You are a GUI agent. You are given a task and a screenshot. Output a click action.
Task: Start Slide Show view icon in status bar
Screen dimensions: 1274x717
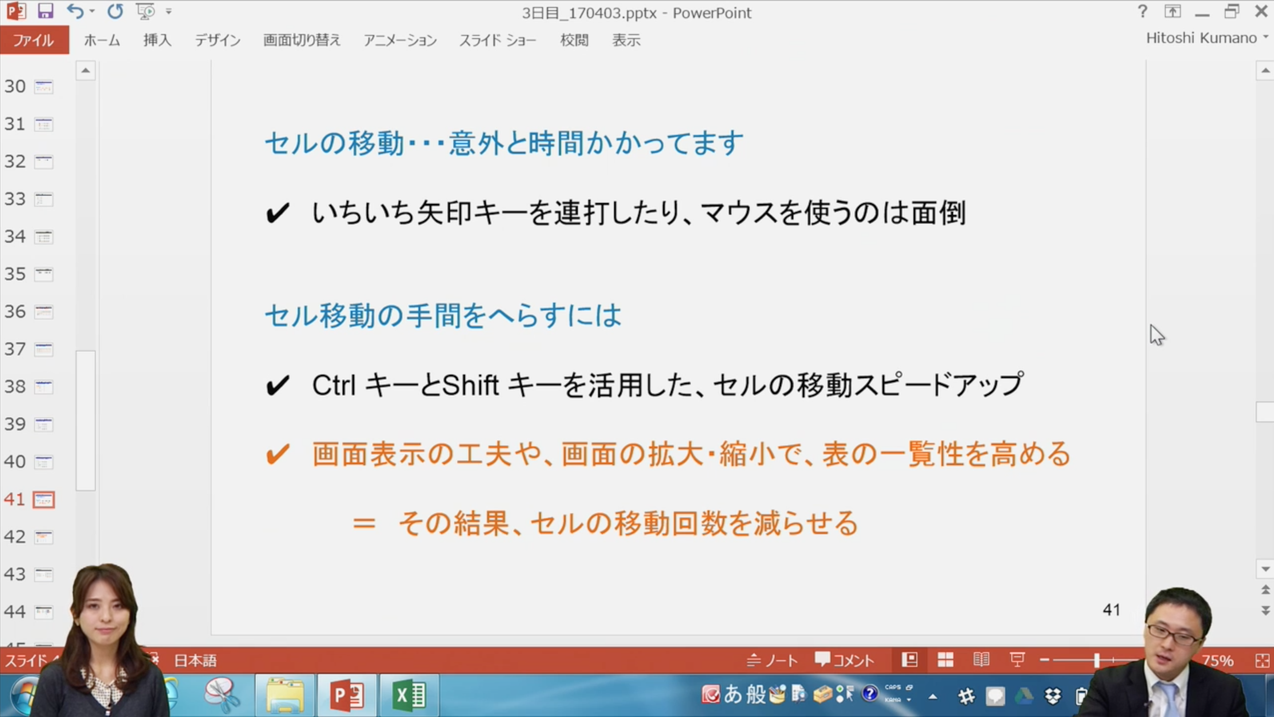click(1017, 660)
